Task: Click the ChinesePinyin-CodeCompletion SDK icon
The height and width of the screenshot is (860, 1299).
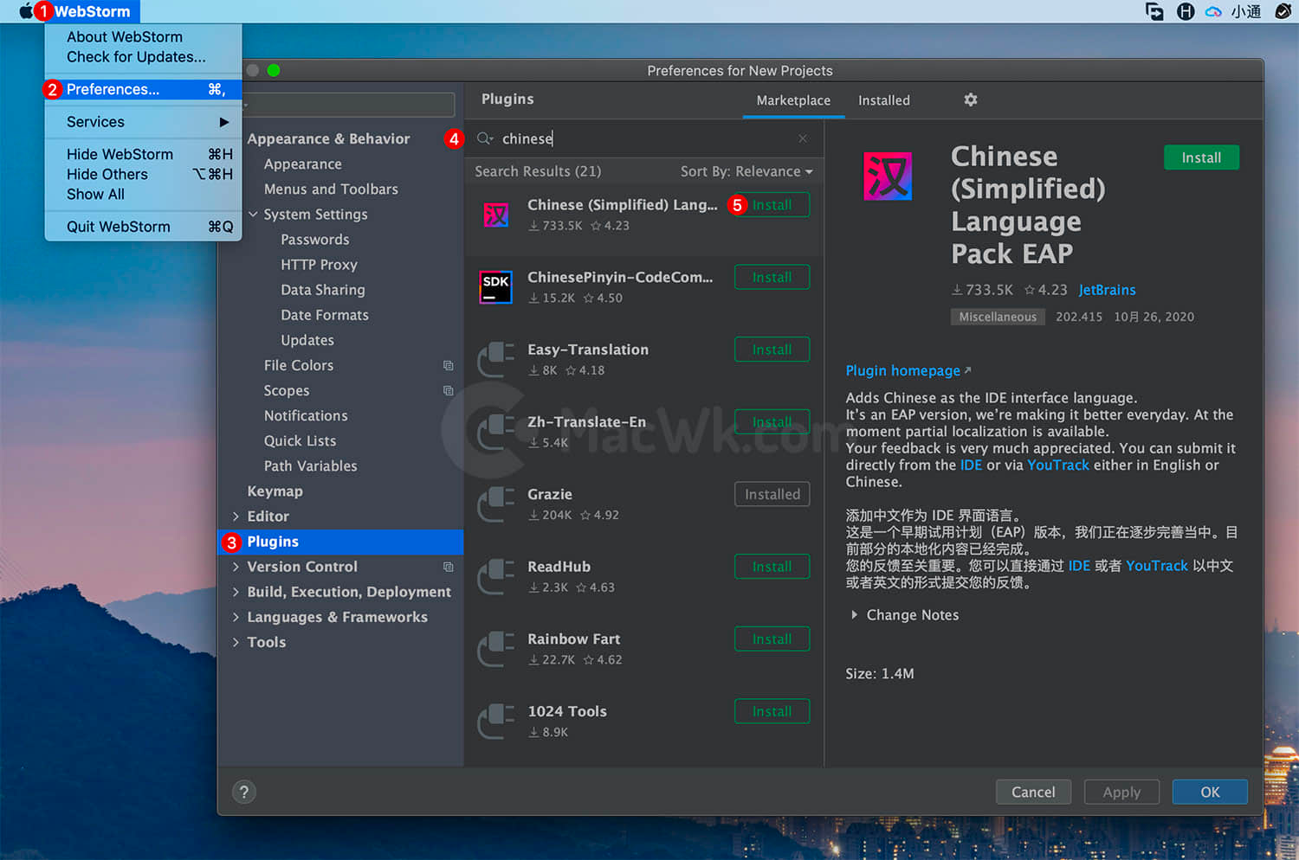Action: (x=496, y=287)
